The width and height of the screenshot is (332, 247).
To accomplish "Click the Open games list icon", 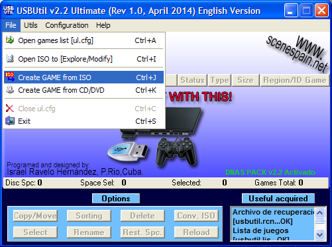I will [x=10, y=40].
